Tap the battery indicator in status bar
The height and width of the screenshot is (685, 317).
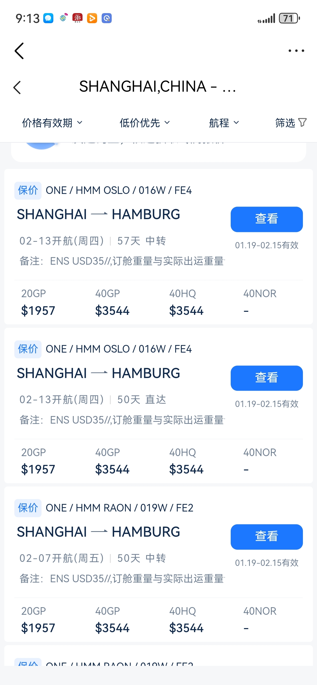tap(289, 18)
